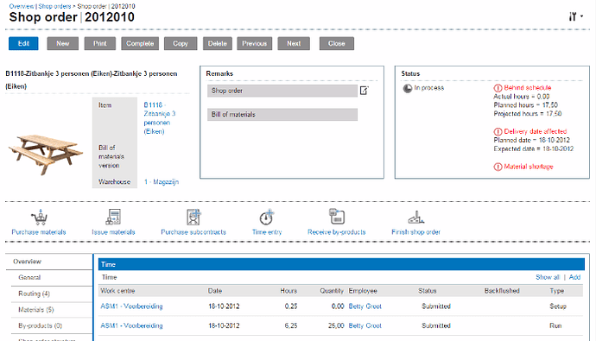
Task: Click the Edit button
Action: pos(23,43)
